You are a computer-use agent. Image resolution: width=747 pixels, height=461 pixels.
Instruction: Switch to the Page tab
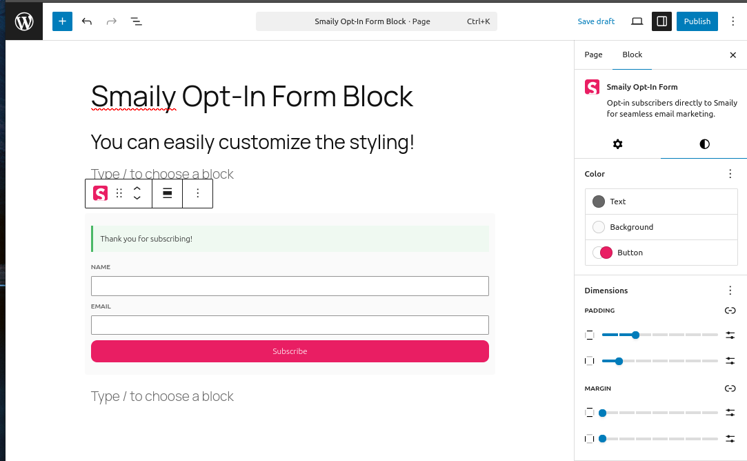(x=593, y=55)
